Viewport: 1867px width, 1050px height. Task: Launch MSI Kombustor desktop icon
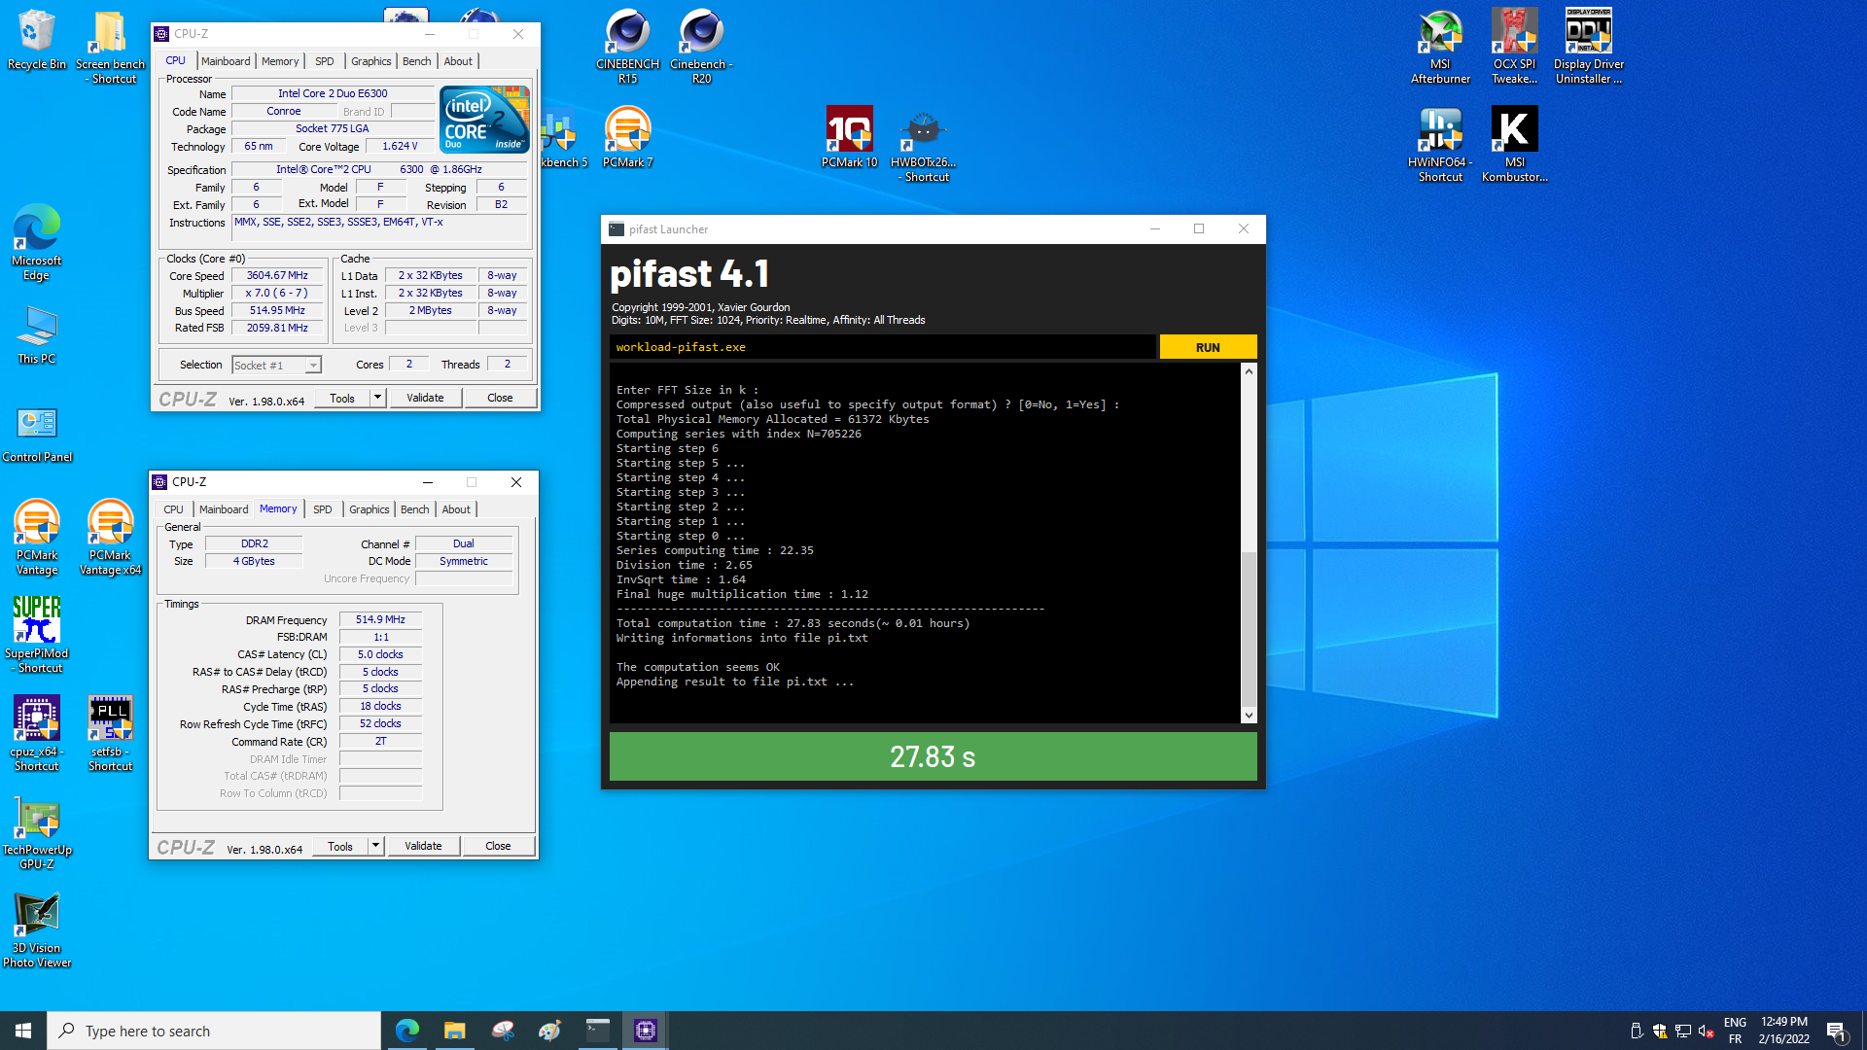1514,144
